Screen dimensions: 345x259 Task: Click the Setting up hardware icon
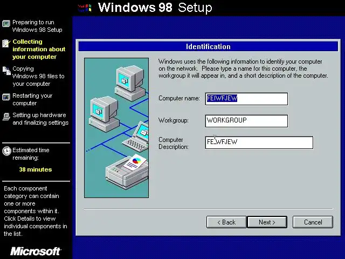click(6, 117)
